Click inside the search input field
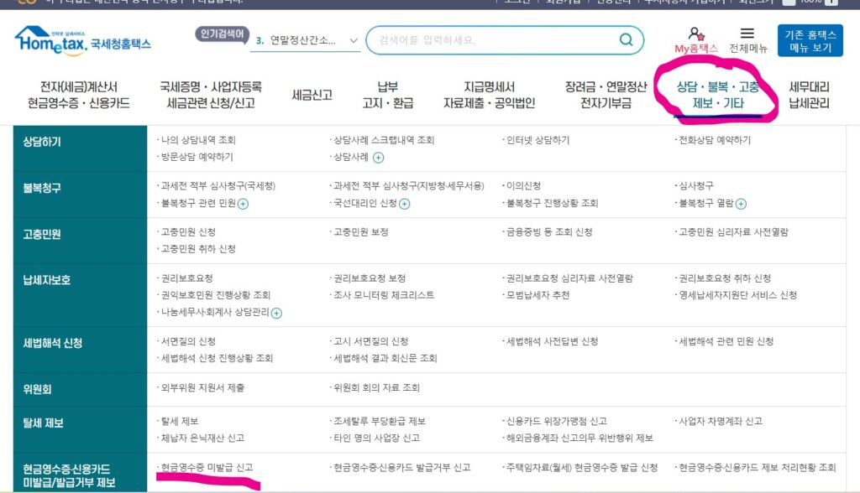This screenshot has width=860, height=493. 470,39
